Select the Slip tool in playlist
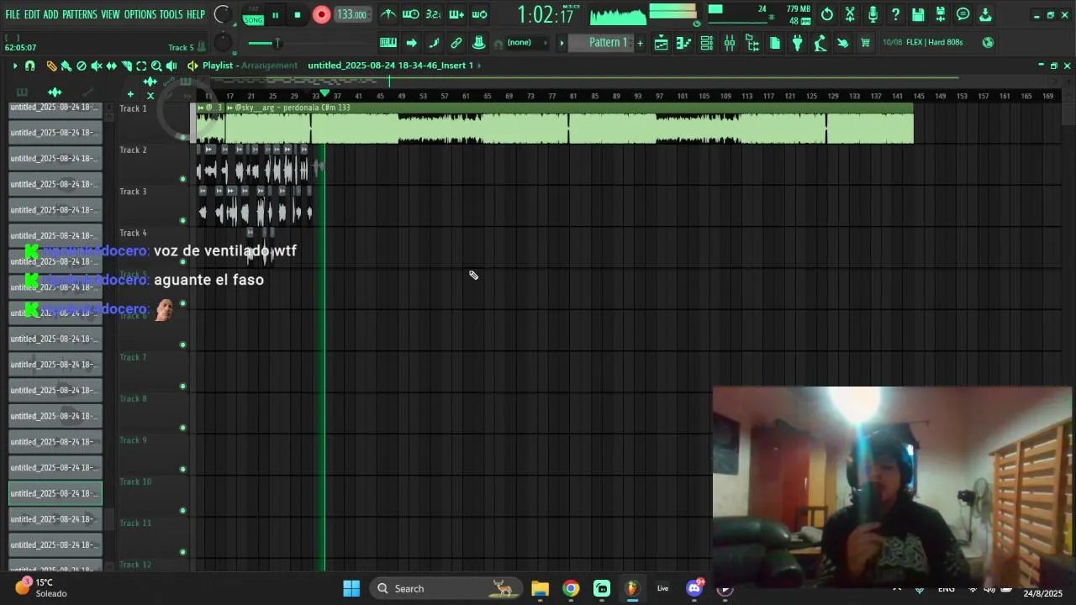This screenshot has width=1076, height=605. [112, 66]
